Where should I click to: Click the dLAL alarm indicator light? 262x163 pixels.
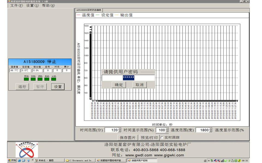[x=47, y=79]
